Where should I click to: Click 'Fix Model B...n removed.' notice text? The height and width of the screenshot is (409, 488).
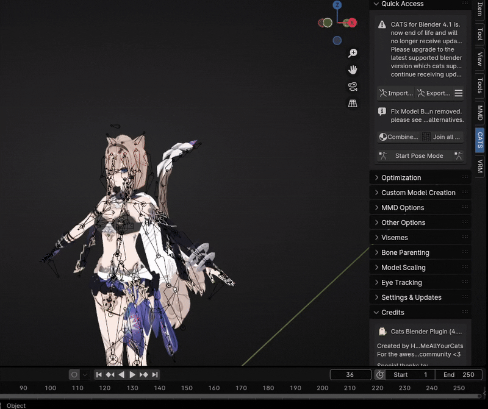426,112
